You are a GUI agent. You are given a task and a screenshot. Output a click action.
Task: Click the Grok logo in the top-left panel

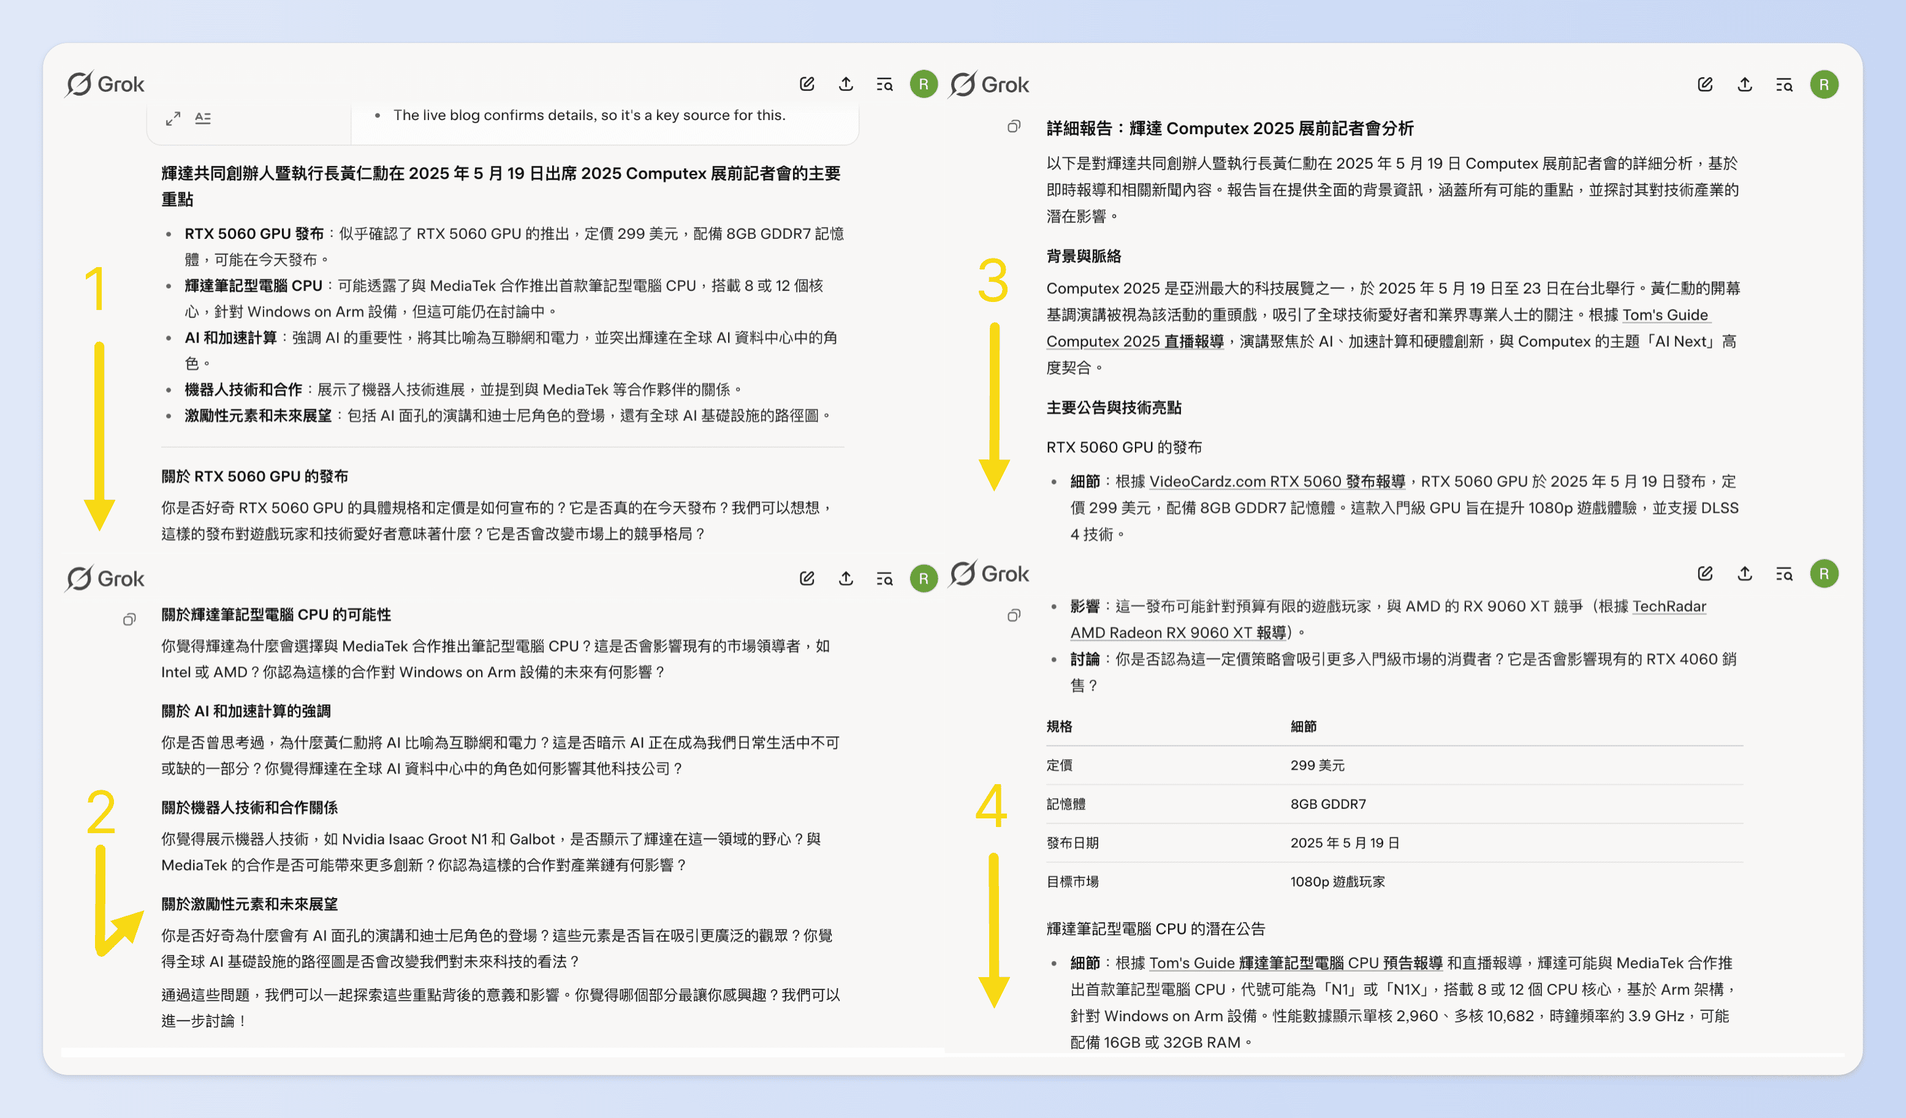105,84
